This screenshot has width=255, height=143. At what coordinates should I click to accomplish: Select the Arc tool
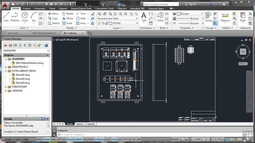coord(33,17)
